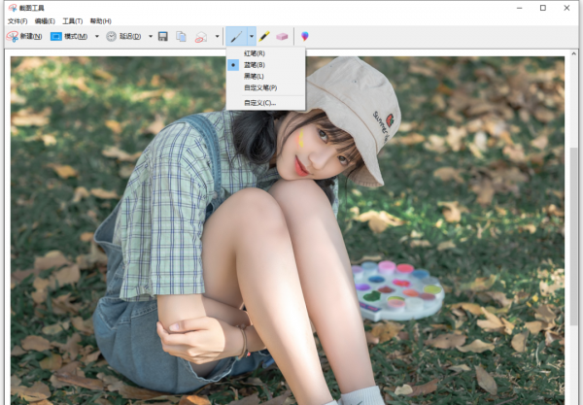The image size is (583, 405).
Task: Click the clock delay icon
Action: coord(111,36)
